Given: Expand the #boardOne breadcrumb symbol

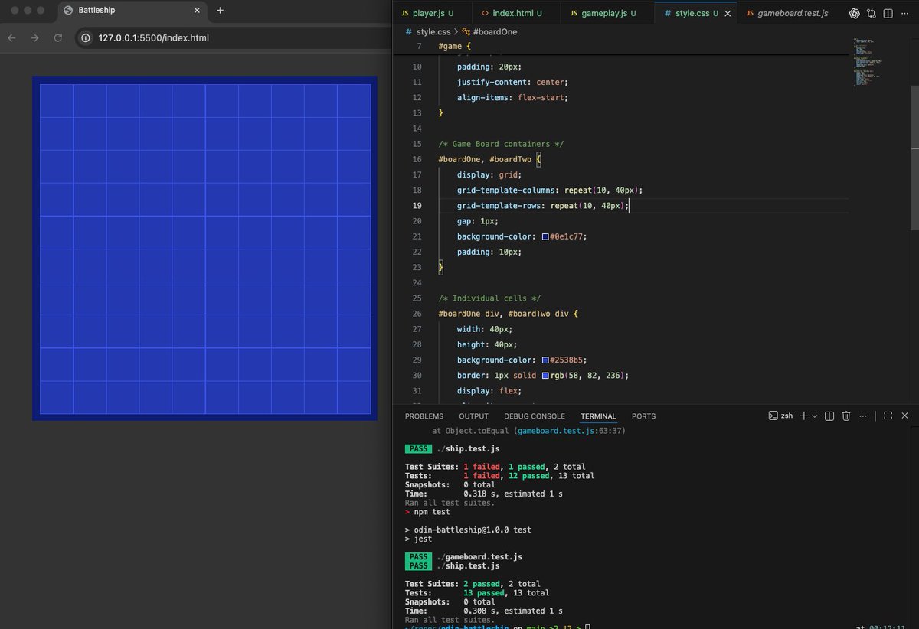Looking at the screenshot, I should [x=488, y=32].
